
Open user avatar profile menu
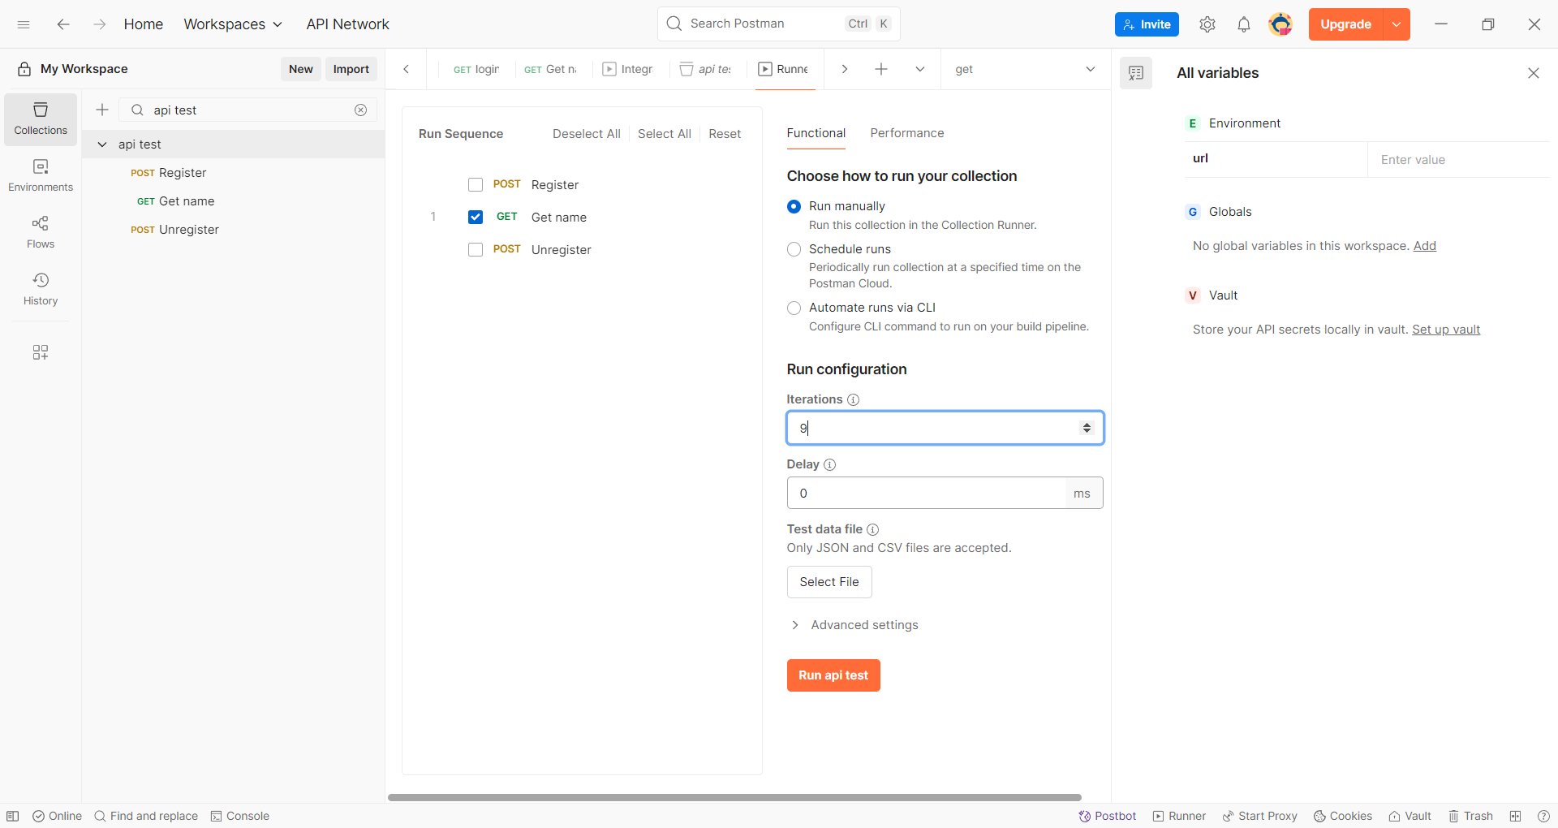pos(1280,24)
